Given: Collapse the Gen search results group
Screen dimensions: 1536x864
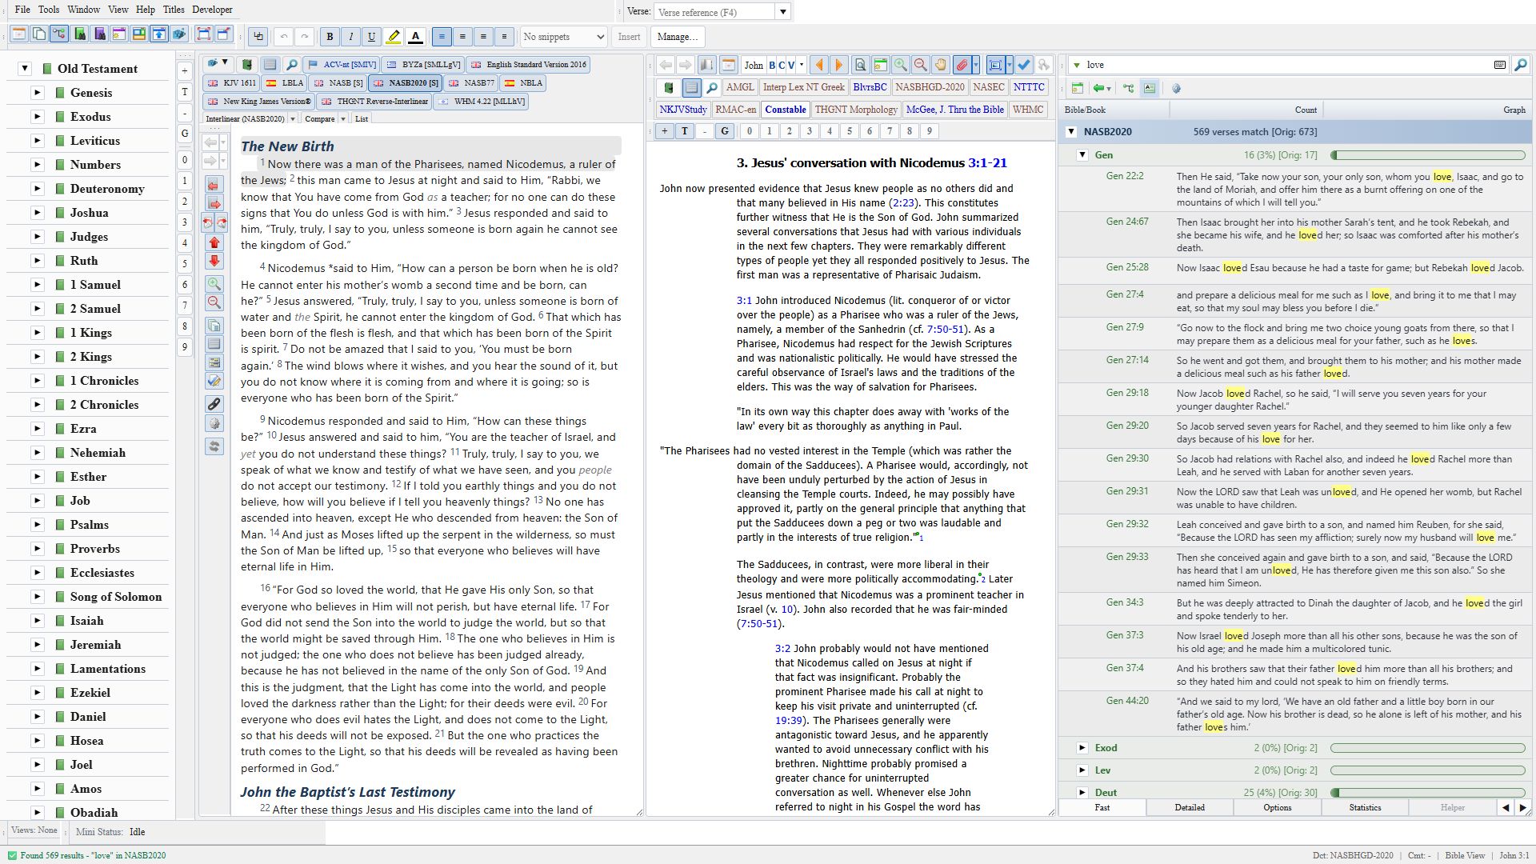Looking at the screenshot, I should point(1082,155).
